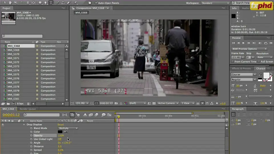Jump to first frame in Preview
Image resolution: width=274 pixels, height=154 pixels.
tap(233, 43)
